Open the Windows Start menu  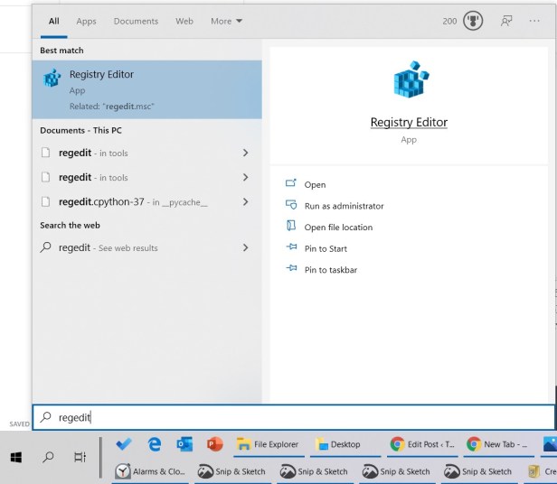click(16, 457)
